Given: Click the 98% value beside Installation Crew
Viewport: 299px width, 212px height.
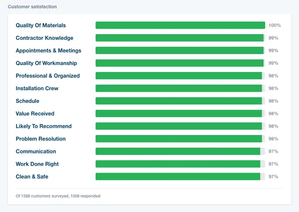Looking at the screenshot, I should [x=273, y=89].
